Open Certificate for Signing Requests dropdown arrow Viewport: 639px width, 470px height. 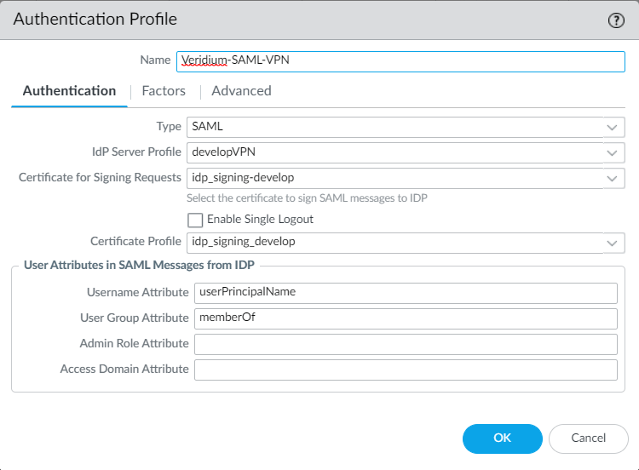click(613, 179)
